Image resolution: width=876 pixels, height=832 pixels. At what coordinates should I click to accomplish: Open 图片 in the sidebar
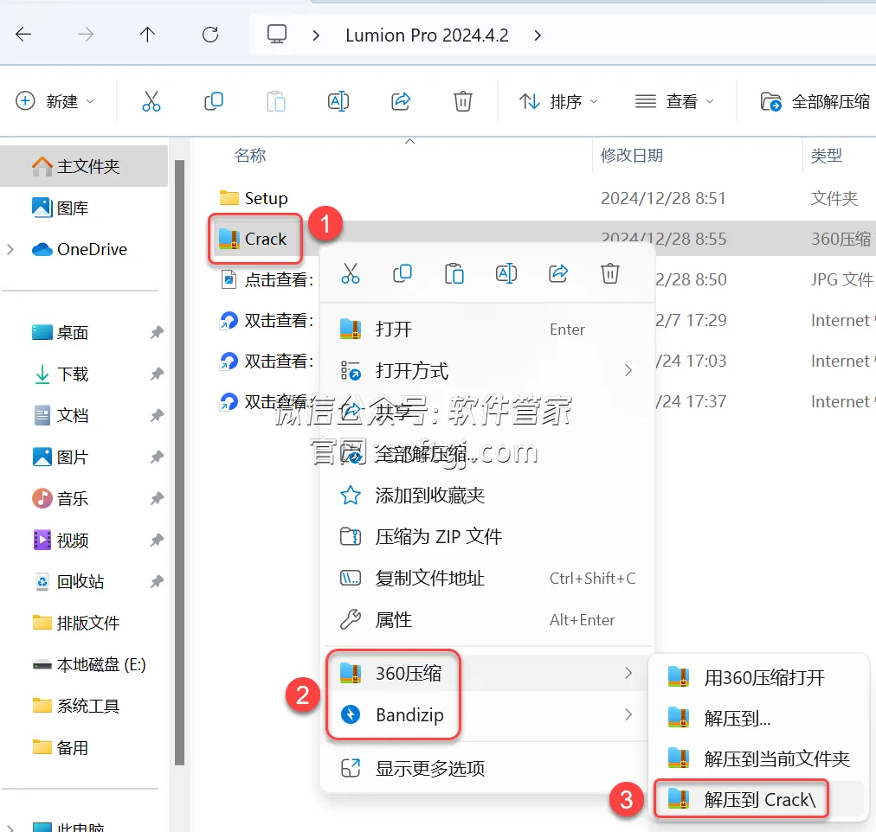tap(61, 457)
